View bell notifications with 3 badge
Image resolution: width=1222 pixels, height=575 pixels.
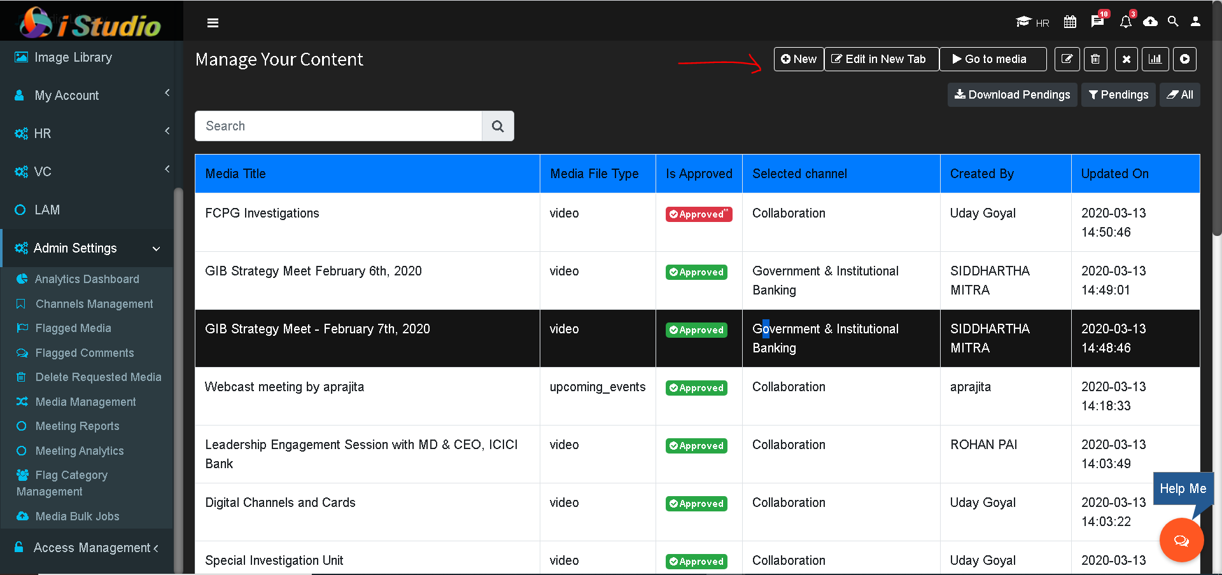click(x=1127, y=20)
